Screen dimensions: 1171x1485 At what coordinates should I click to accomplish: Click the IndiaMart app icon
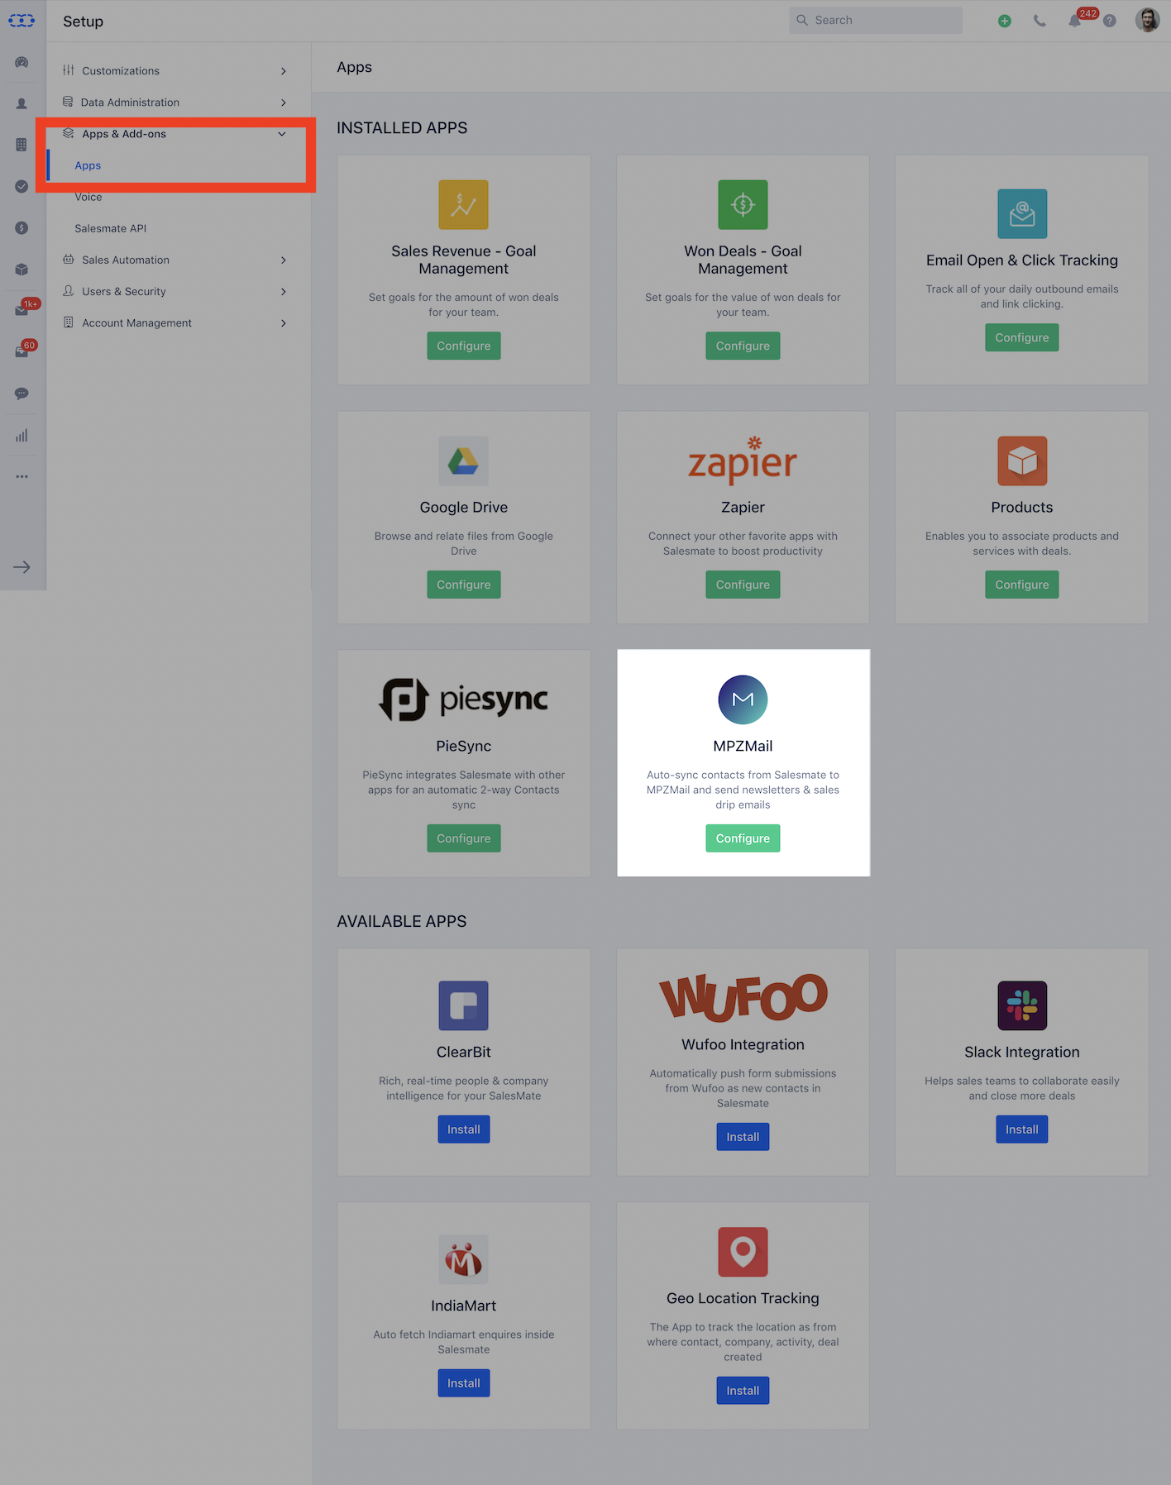(x=463, y=1259)
